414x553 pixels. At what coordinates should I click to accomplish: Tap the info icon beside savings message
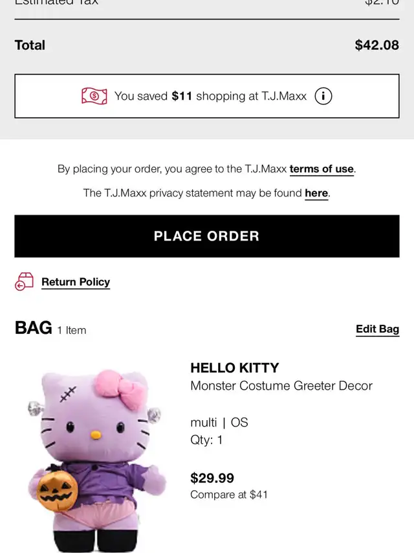323,96
